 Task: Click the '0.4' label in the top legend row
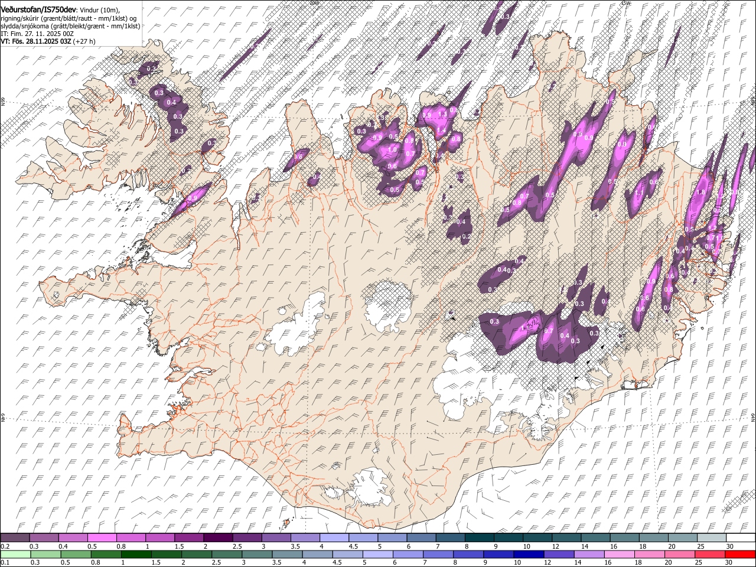pyautogui.click(x=63, y=546)
